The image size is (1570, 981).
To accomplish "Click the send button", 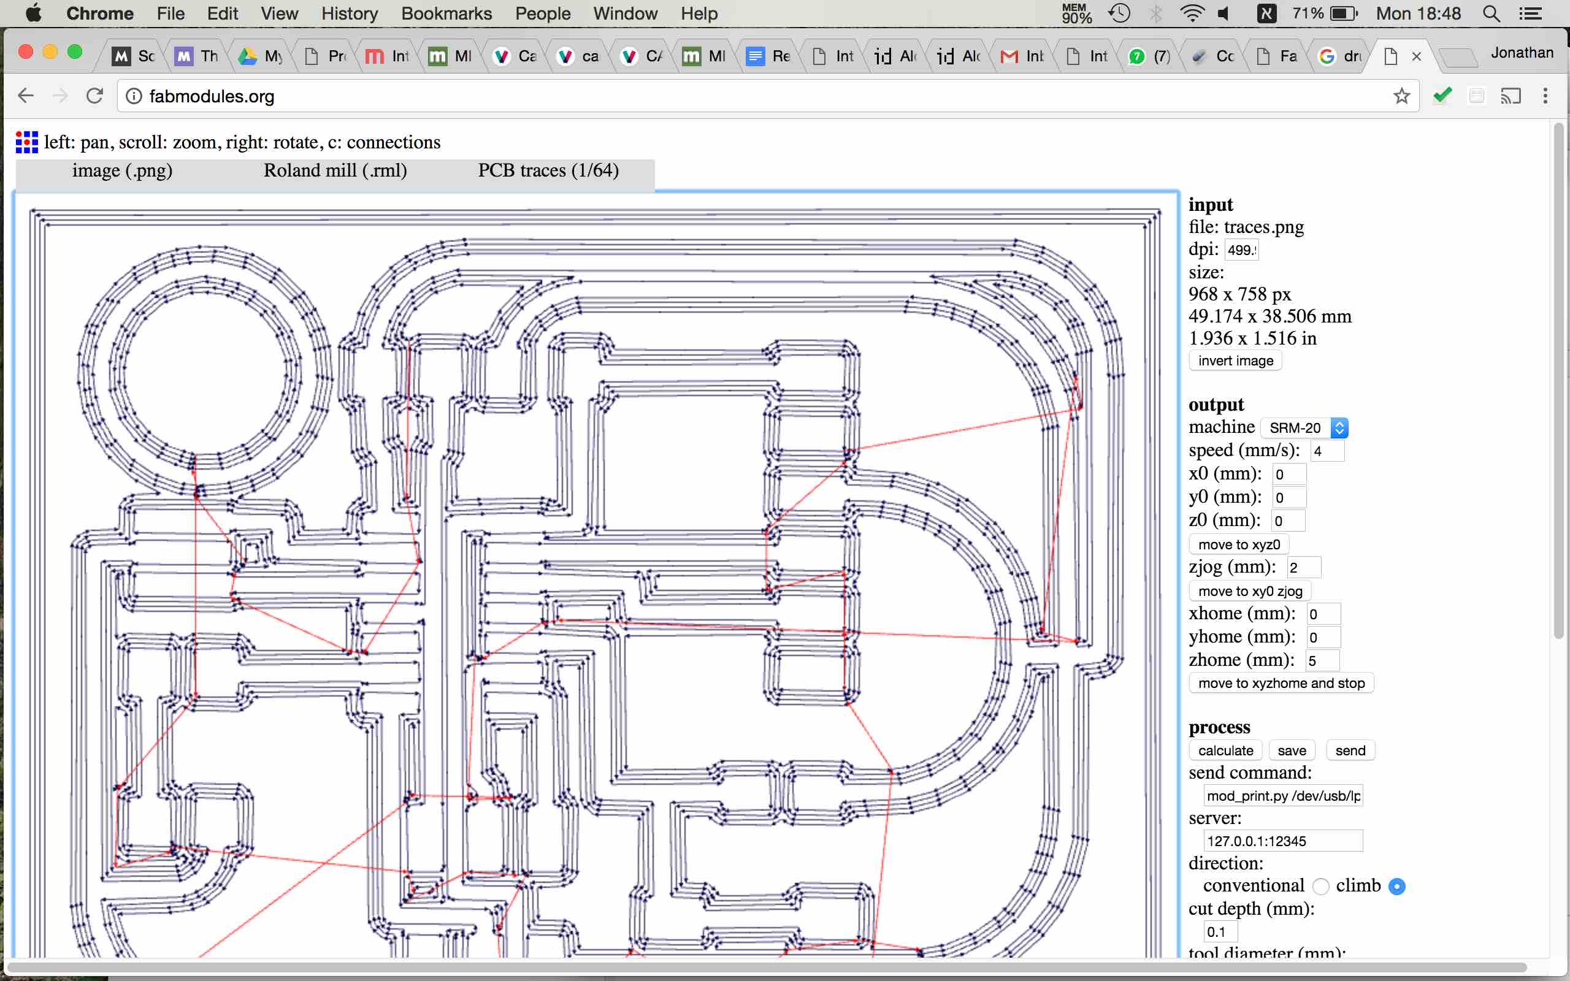I will pyautogui.click(x=1350, y=750).
